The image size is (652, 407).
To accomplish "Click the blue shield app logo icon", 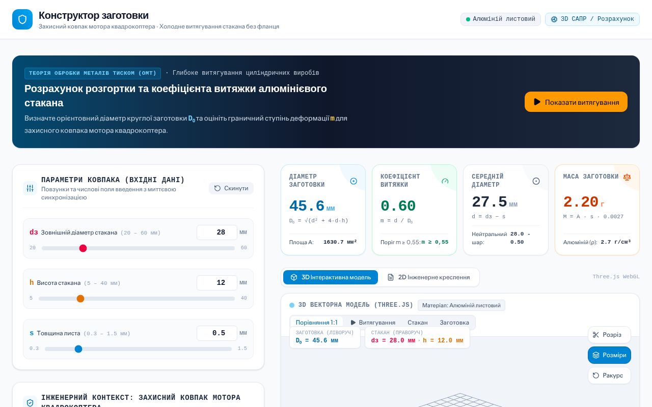I will [x=22, y=19].
